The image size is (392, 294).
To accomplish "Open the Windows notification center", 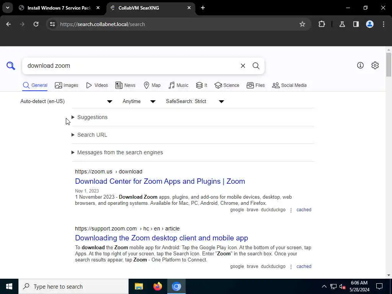I will pos(379,286).
